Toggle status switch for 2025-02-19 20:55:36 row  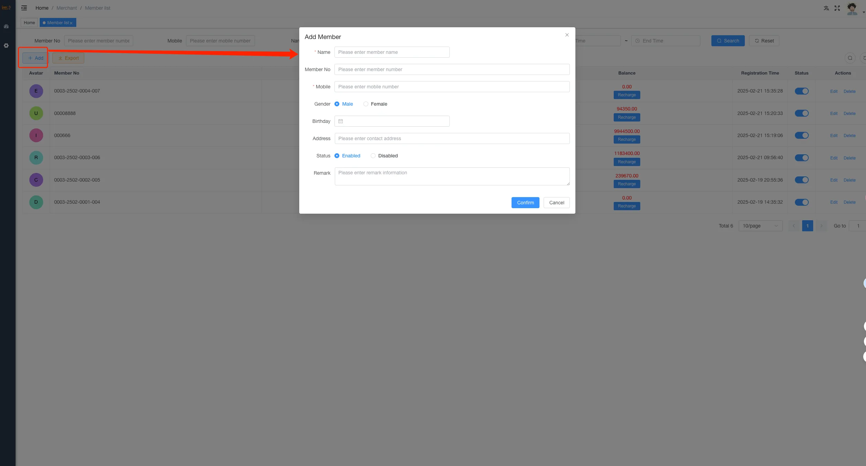(801, 180)
